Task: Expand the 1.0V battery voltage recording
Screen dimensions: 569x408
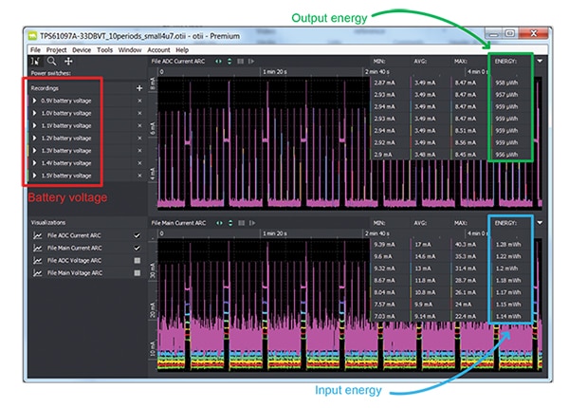Action: (35, 113)
